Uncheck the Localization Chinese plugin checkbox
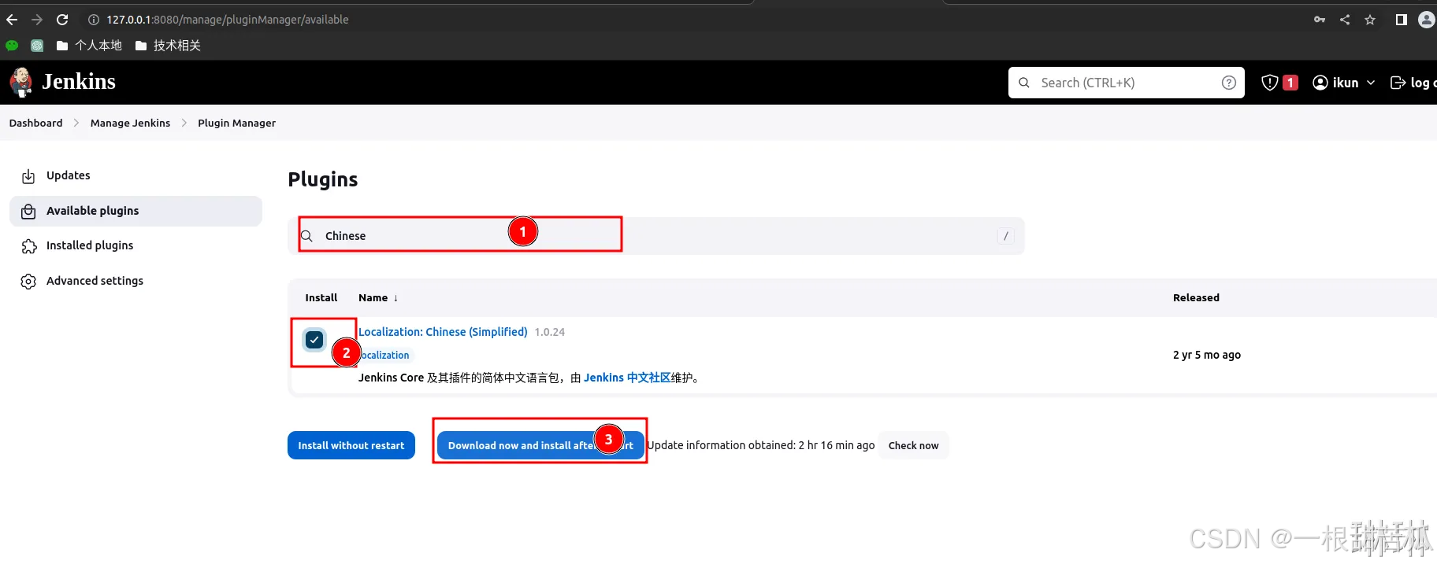Viewport: 1437px width, 564px height. pyautogui.click(x=314, y=340)
